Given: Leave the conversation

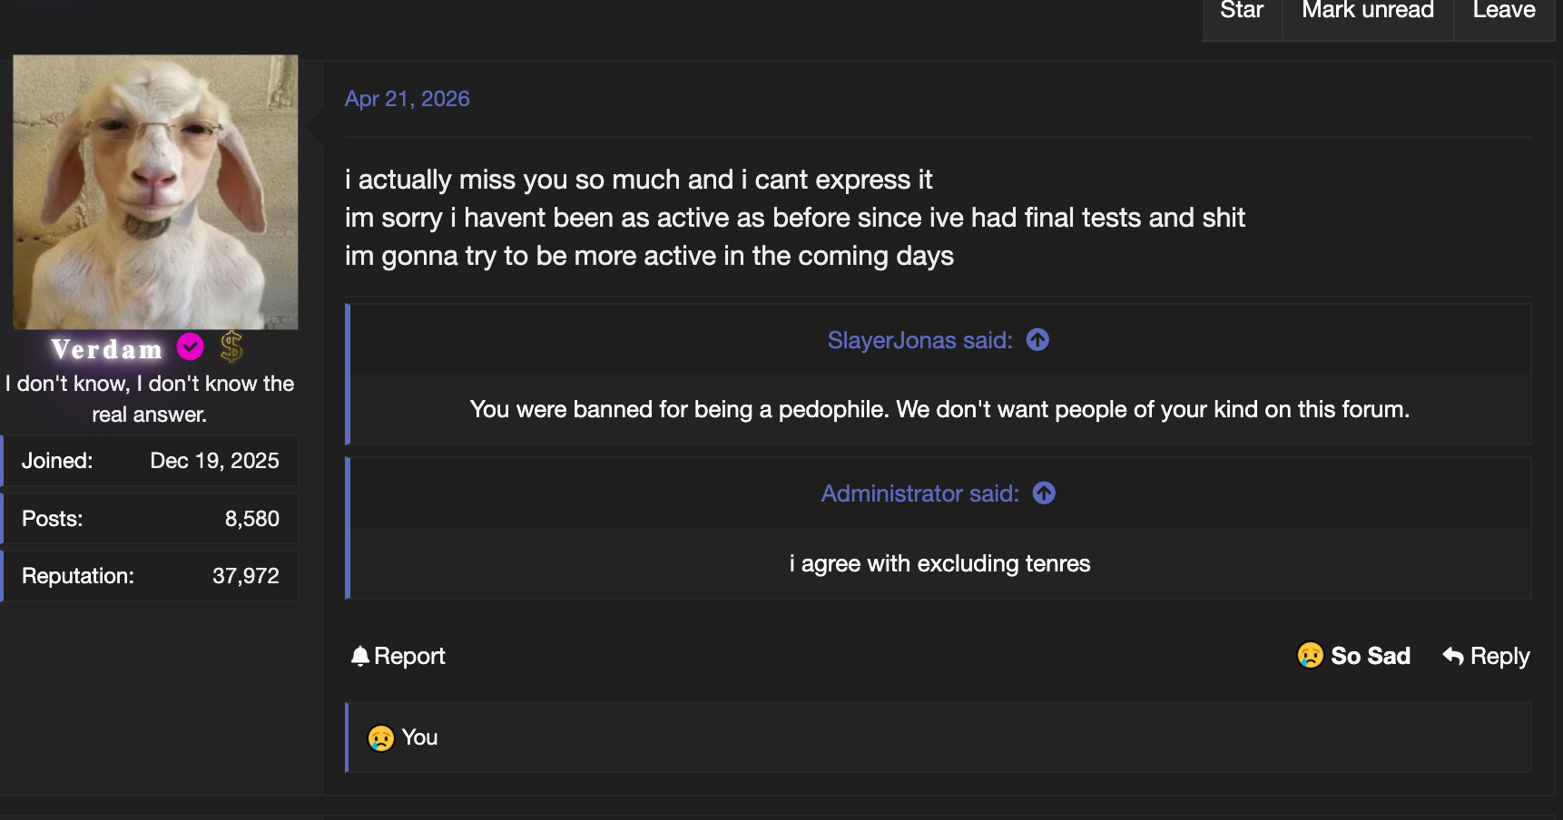Looking at the screenshot, I should pyautogui.click(x=1504, y=13).
